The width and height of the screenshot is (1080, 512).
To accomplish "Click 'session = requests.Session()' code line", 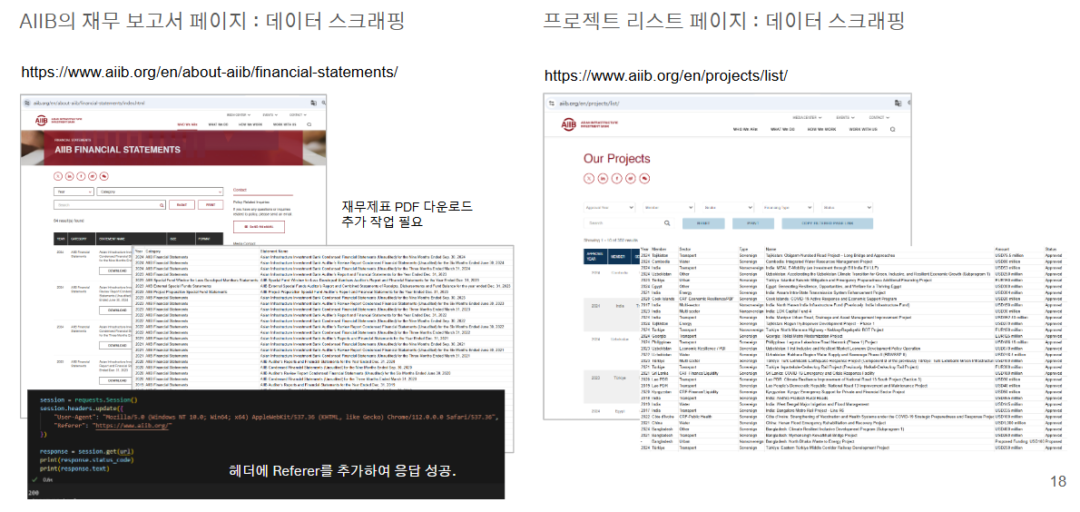I will click(x=90, y=399).
